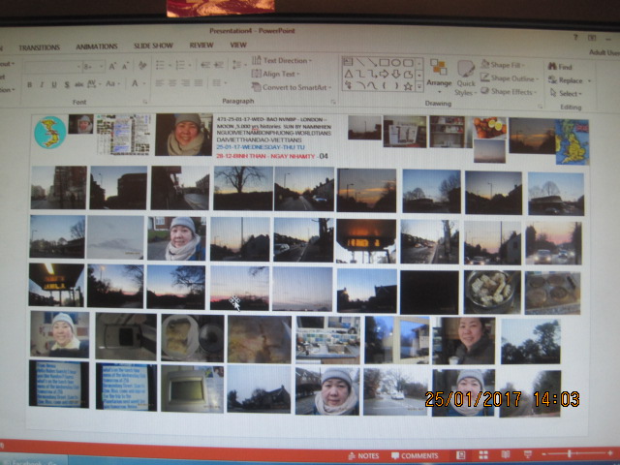Launch the Format Shape pane from Drawing group

coord(541,107)
